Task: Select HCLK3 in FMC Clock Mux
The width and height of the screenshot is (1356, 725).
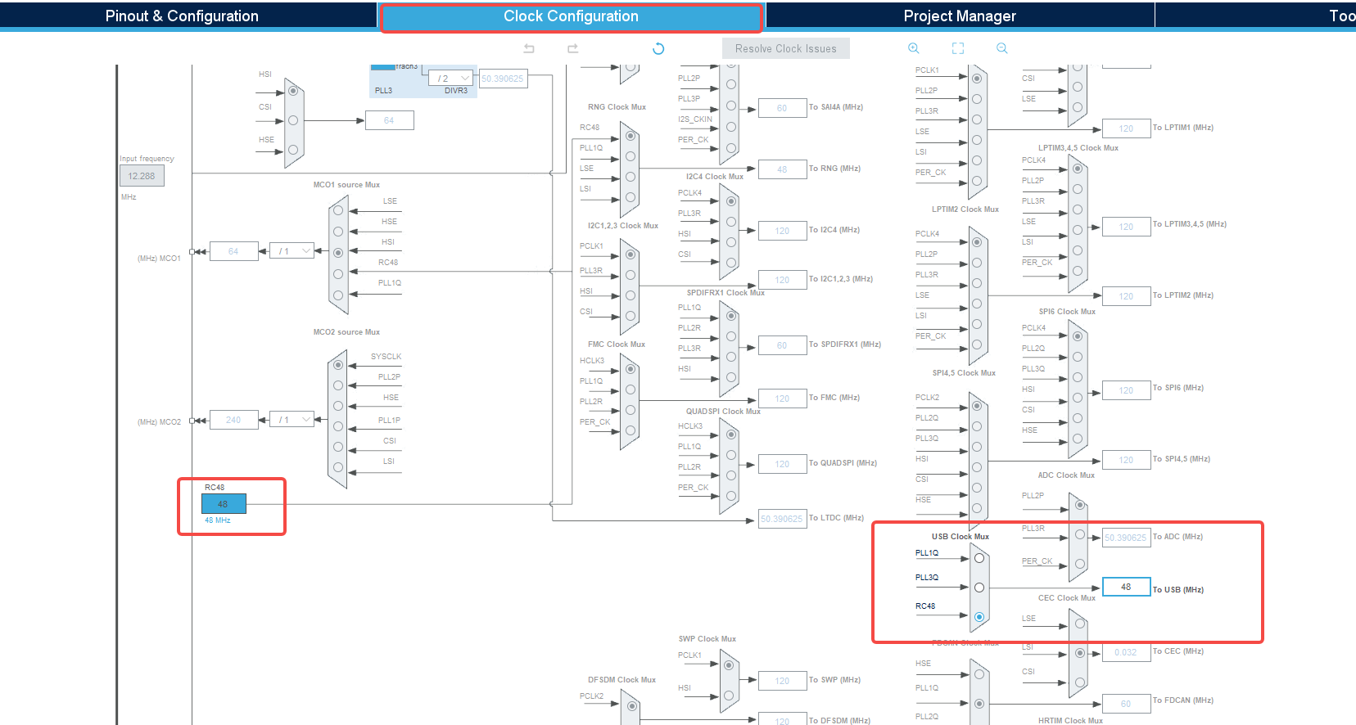Action: (631, 369)
